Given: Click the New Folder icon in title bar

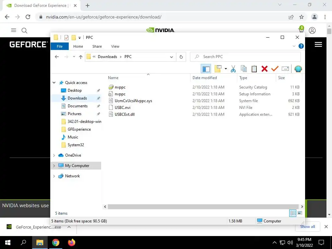Looking at the screenshot, I should click(x=74, y=38).
